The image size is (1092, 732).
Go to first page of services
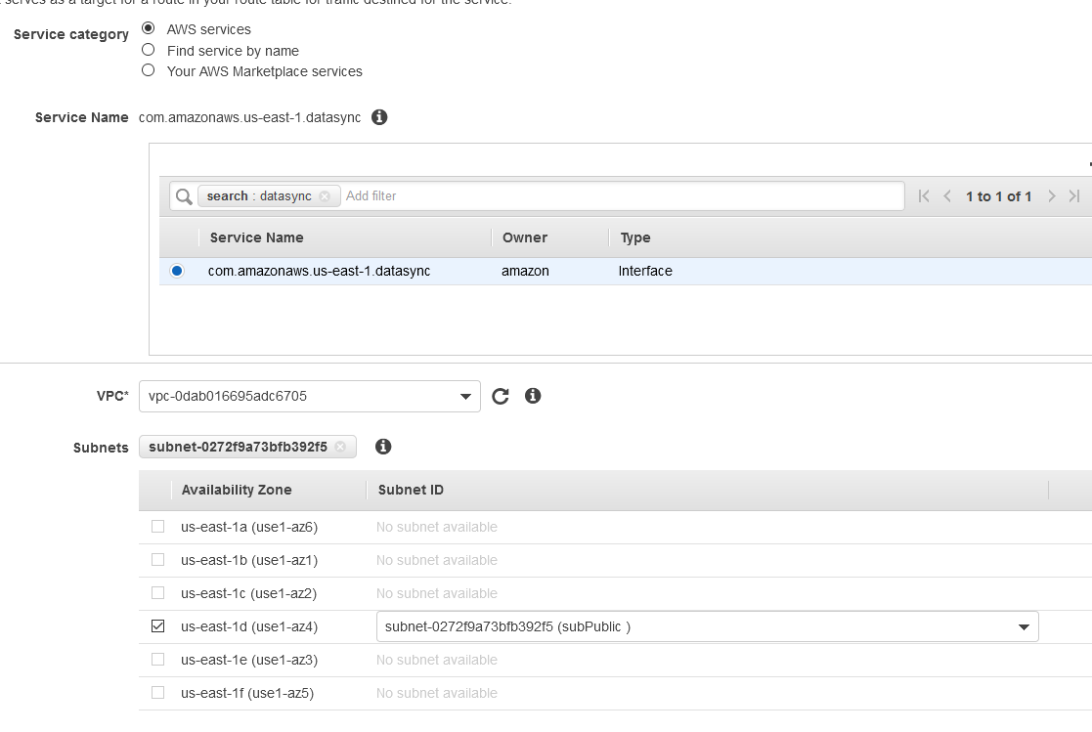pos(924,196)
